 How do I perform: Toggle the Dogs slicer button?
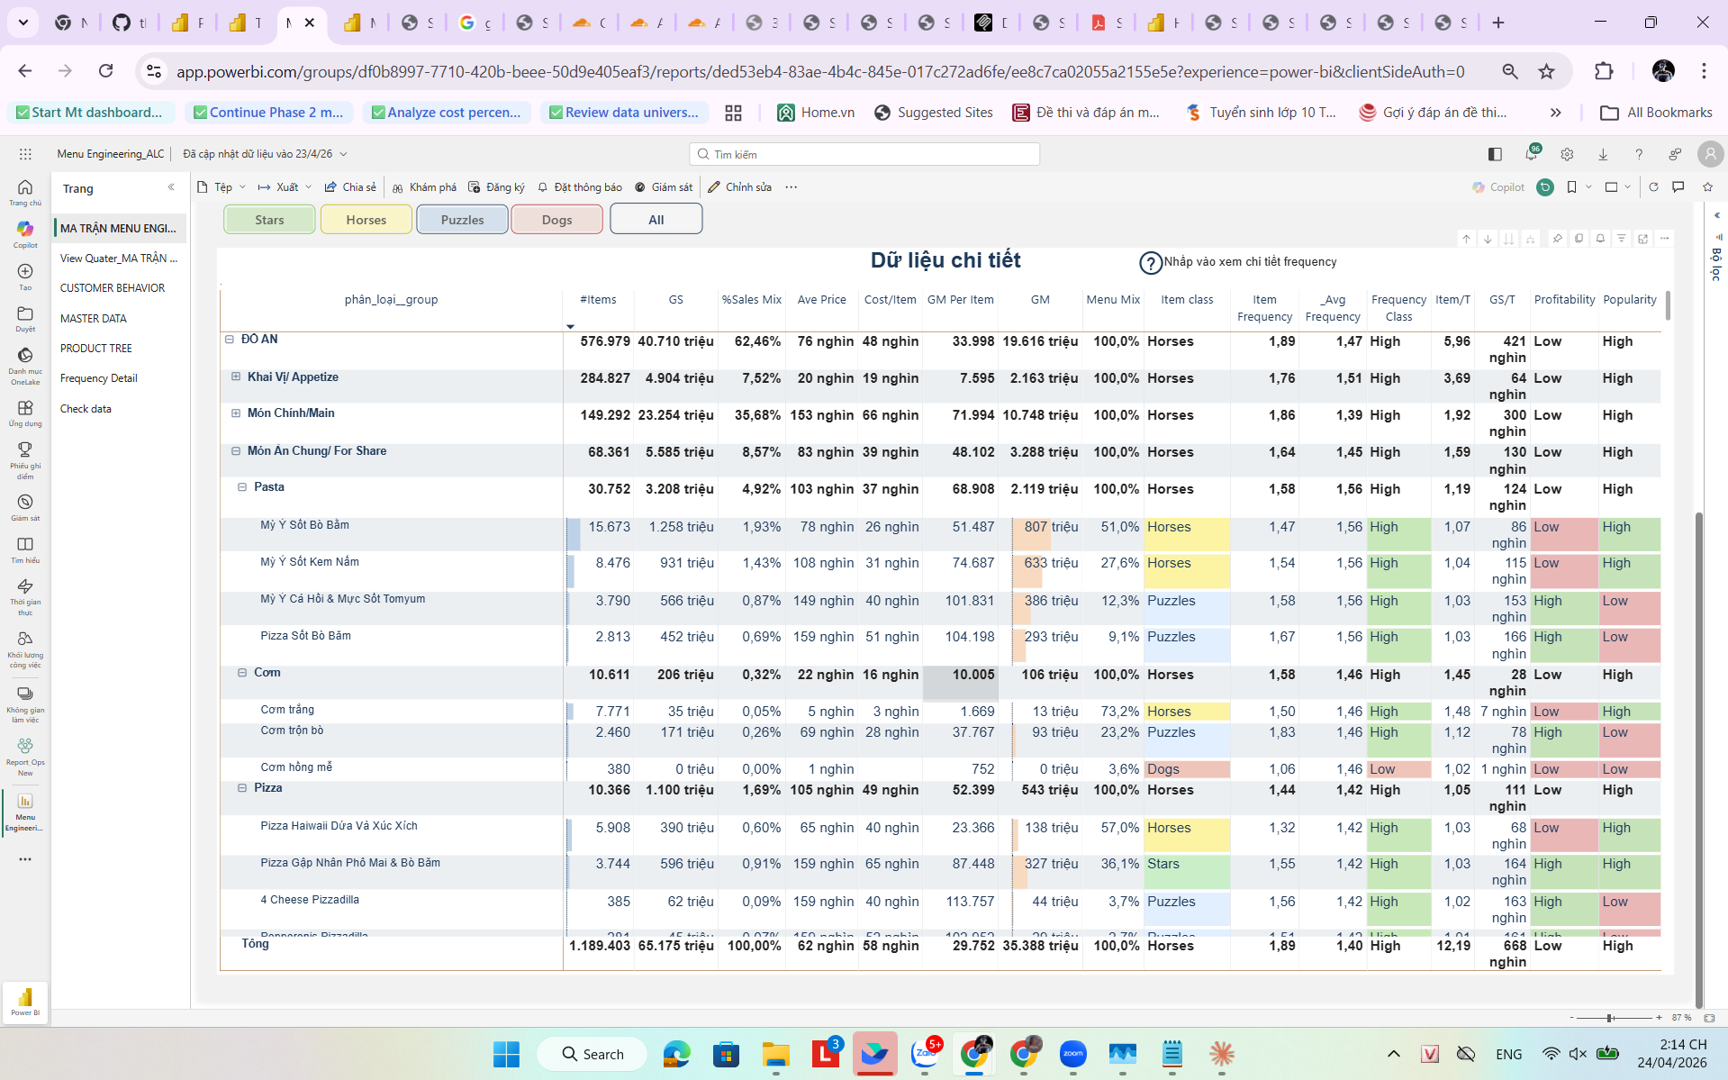tap(556, 220)
